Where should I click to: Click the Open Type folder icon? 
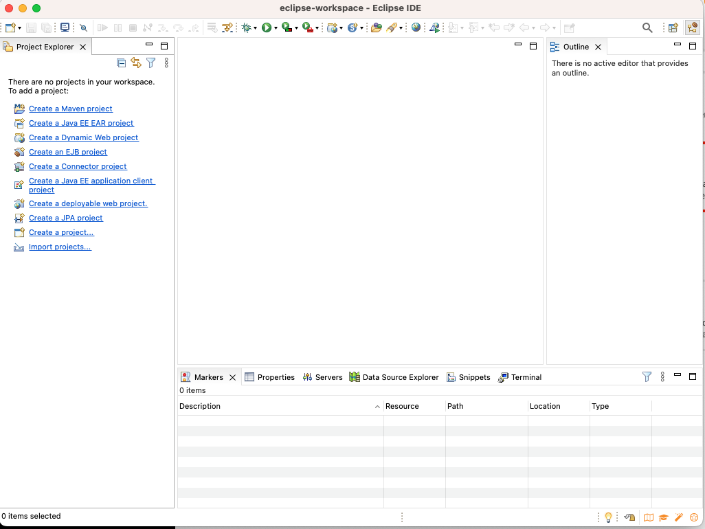[377, 28]
